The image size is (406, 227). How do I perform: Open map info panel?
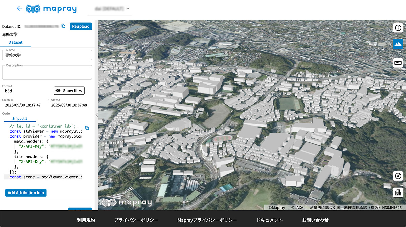point(398,28)
